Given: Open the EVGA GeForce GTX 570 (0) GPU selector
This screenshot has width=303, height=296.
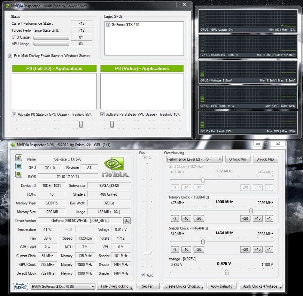Looking at the screenshot, I should coord(63,286).
